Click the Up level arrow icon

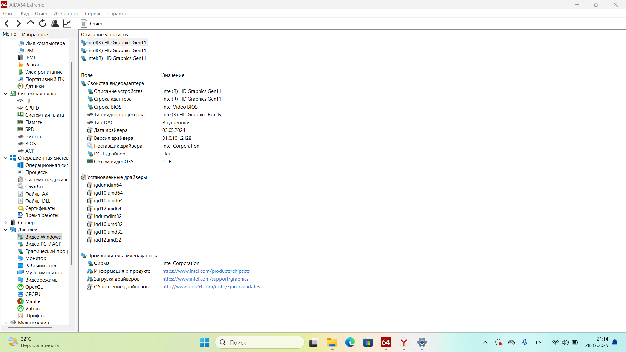pyautogui.click(x=31, y=23)
